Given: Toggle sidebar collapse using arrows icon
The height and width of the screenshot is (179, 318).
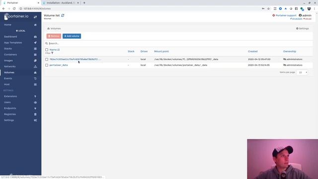Looking at the screenshot, I should click(x=35, y=17).
